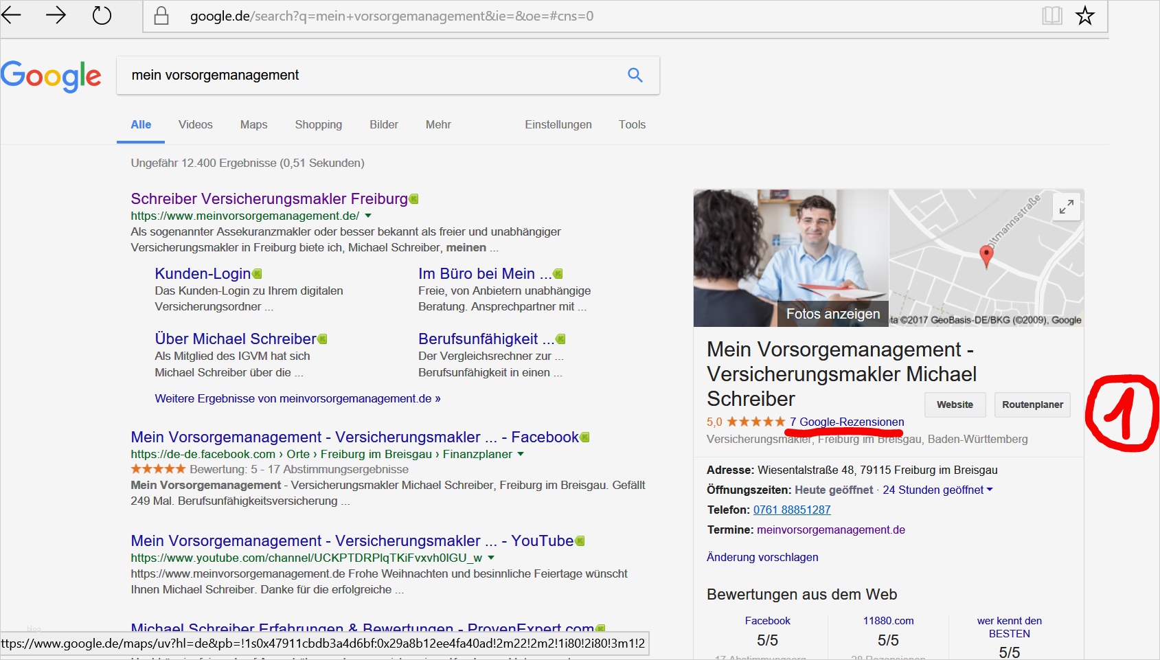1160x660 pixels.
Task: Switch to the Bilder tab
Action: click(x=384, y=124)
